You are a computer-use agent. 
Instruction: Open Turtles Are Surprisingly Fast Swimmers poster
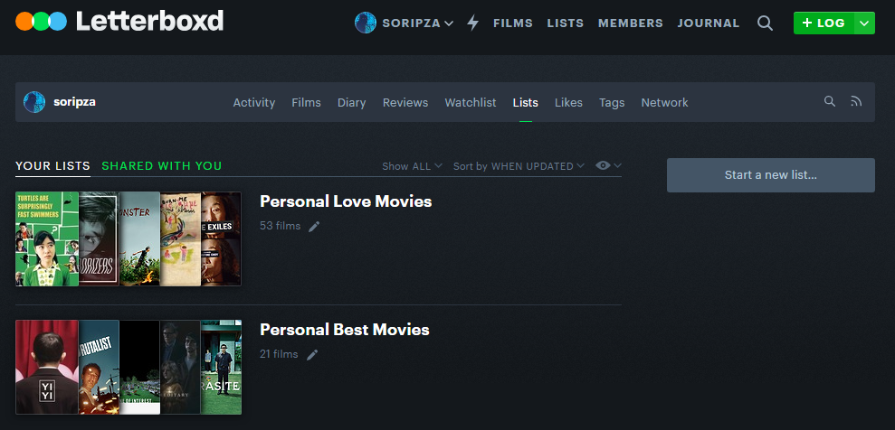(x=47, y=238)
